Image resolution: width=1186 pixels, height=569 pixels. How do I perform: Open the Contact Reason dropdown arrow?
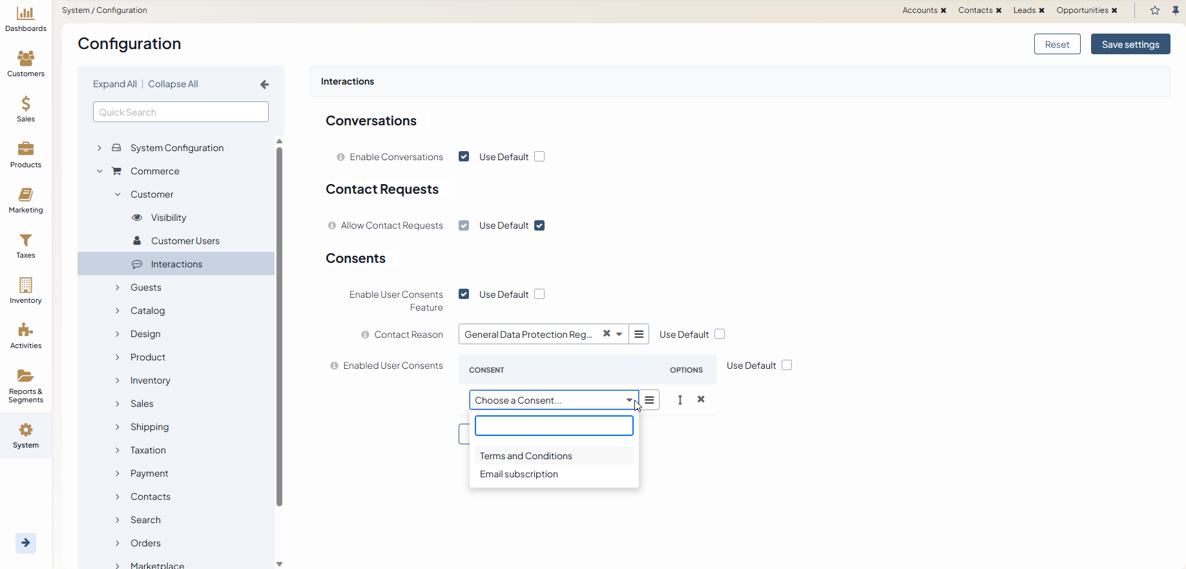tap(619, 335)
